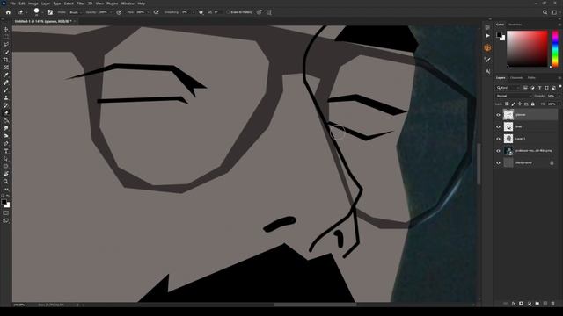Open the Image menu

coord(33,4)
